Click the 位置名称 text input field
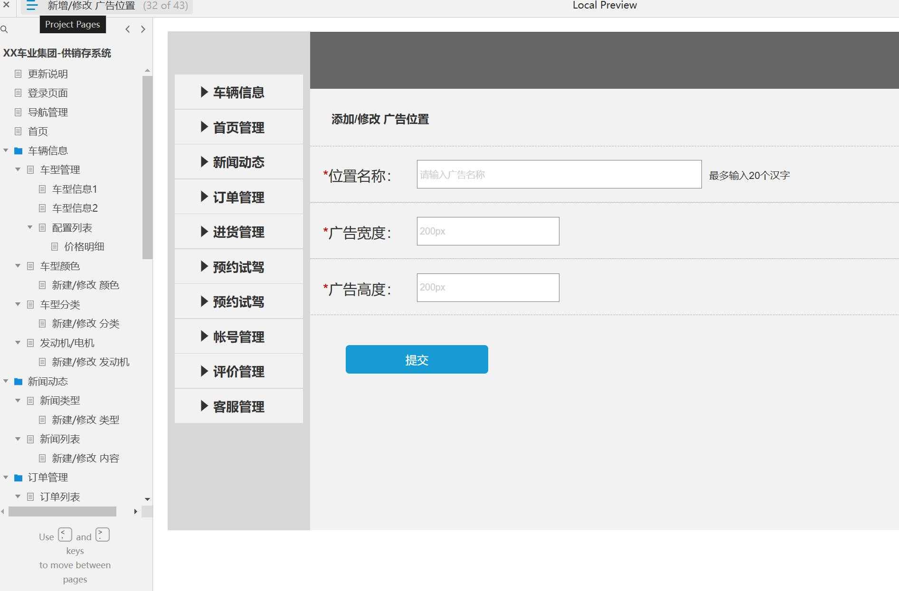 pos(558,174)
